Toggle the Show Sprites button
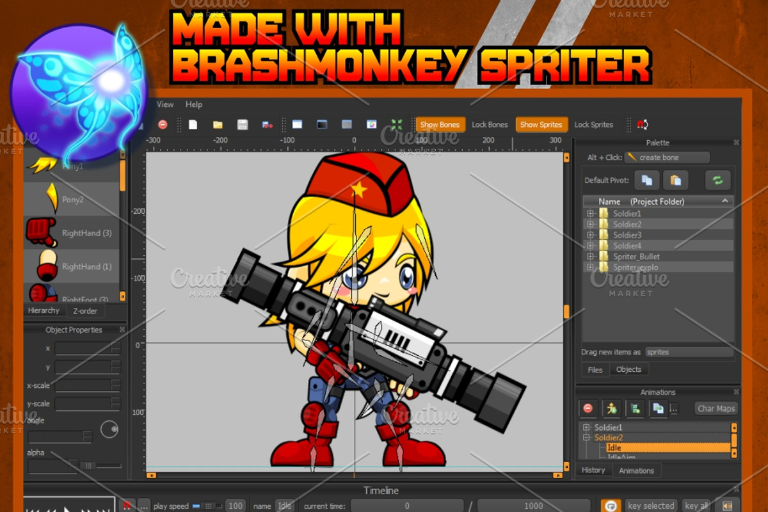Image resolution: width=768 pixels, height=512 pixels. point(541,125)
